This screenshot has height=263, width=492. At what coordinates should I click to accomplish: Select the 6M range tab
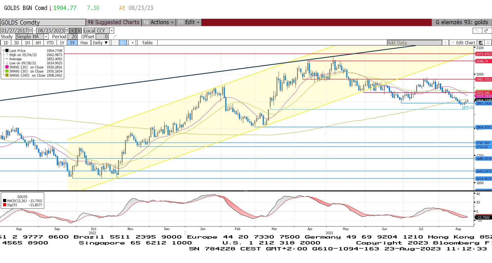(38, 43)
